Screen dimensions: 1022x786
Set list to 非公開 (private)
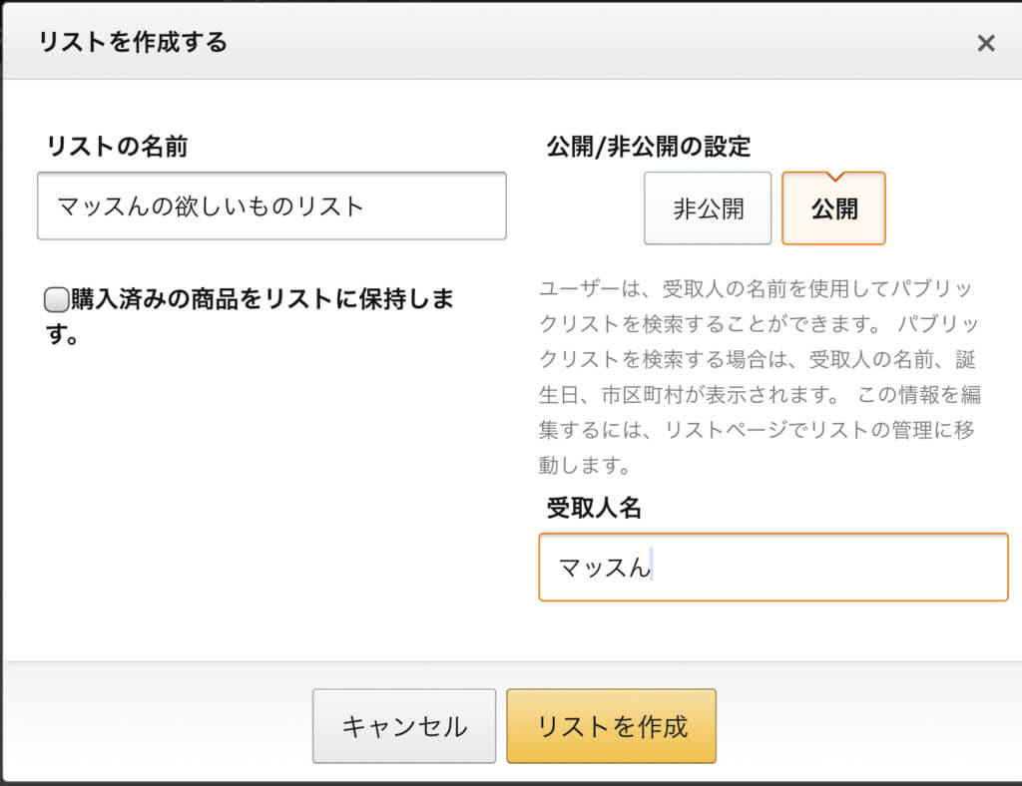708,208
